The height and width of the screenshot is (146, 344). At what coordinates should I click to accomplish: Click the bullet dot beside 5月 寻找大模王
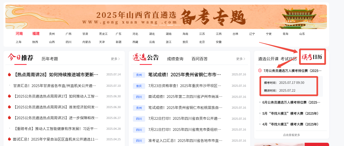point(260,114)
